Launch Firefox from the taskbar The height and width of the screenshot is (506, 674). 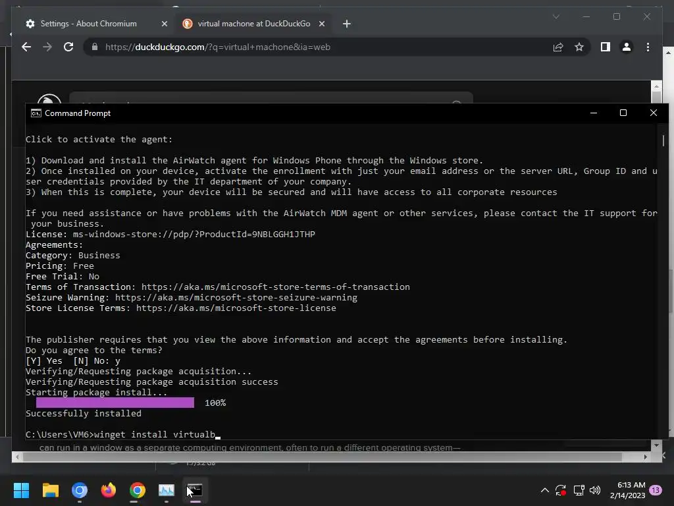(x=109, y=490)
